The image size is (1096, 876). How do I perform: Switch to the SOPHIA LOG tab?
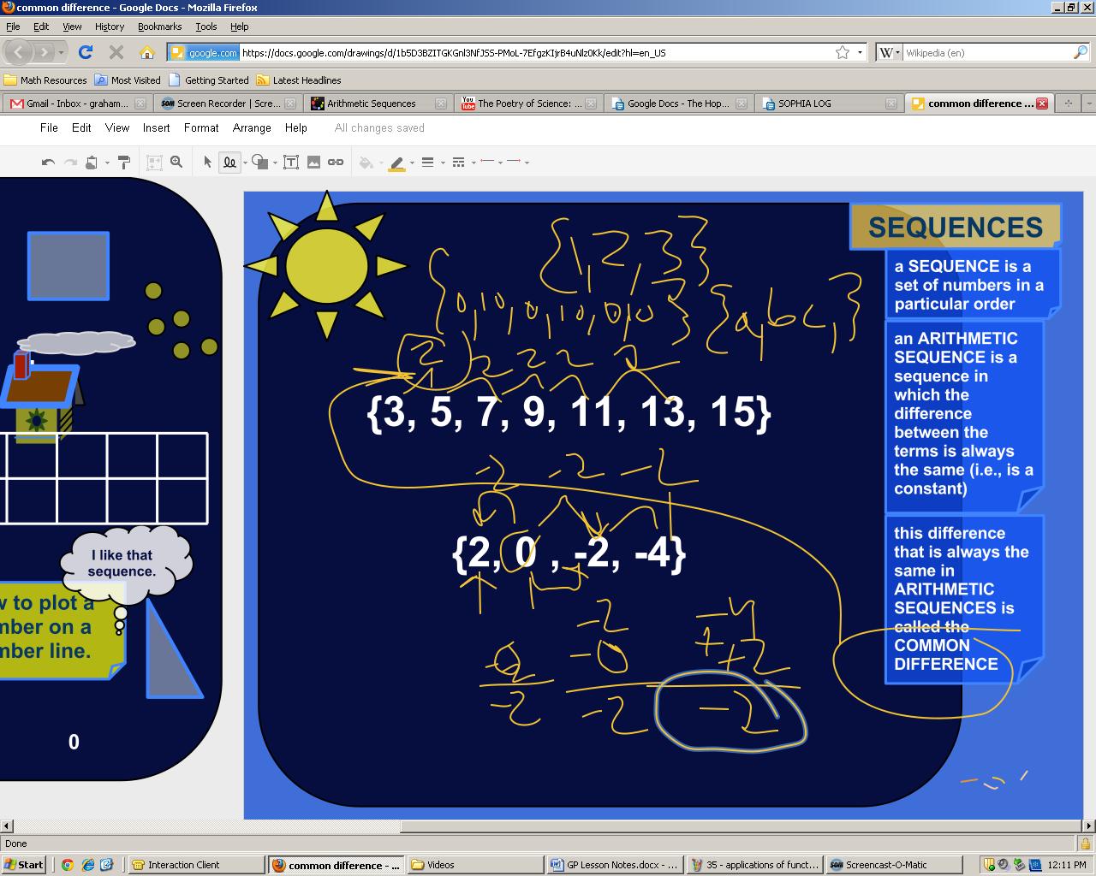[804, 104]
